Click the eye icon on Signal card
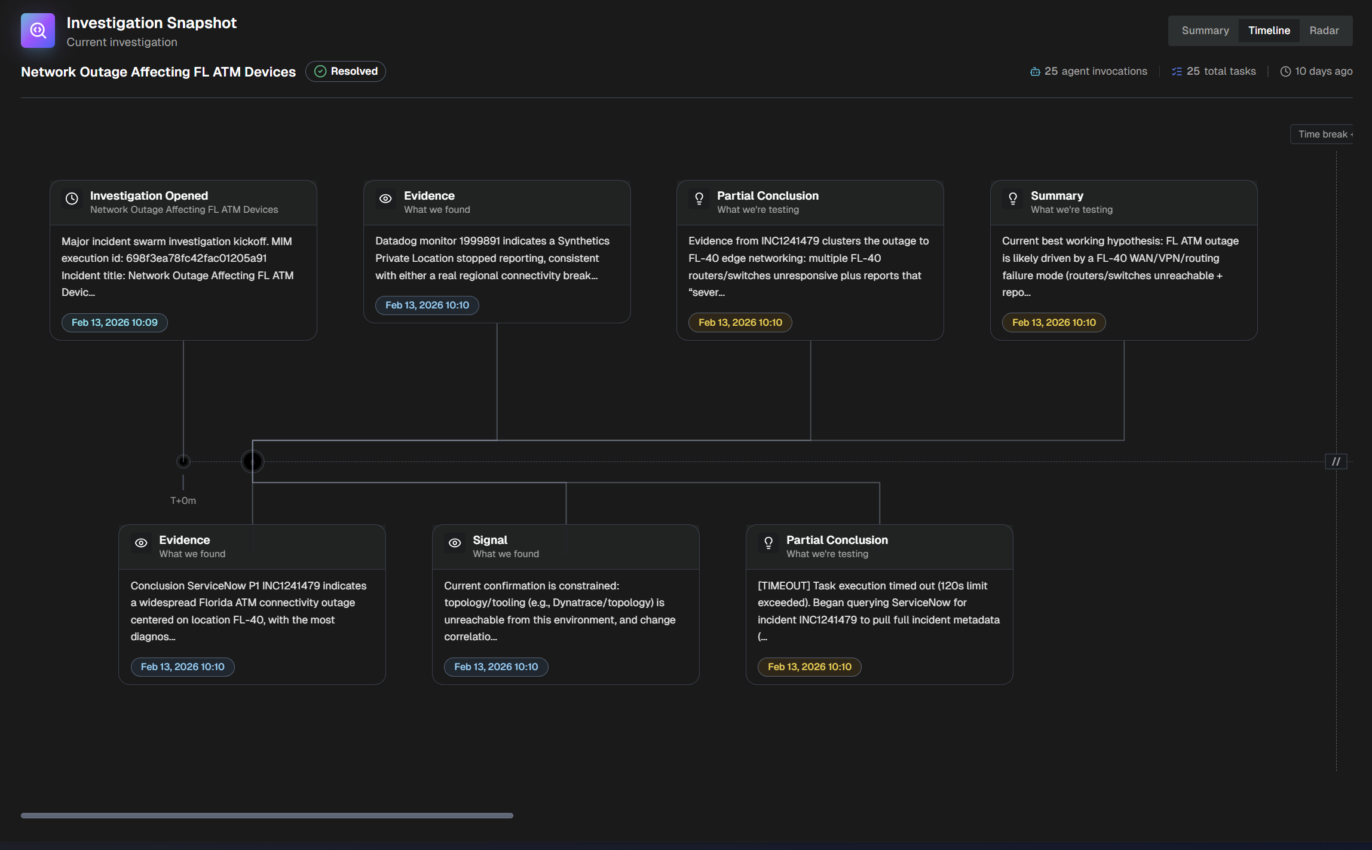 455,543
